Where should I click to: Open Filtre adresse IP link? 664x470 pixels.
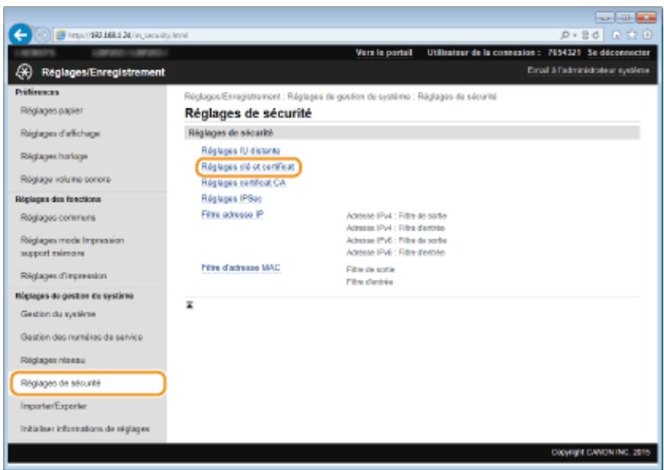(x=232, y=215)
